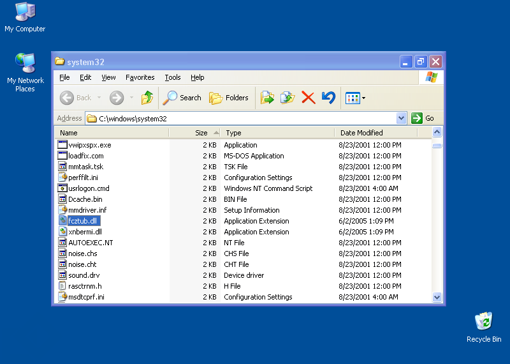The image size is (510, 364).
Task: Click the file name AUTOEXEC.NT
Action: [91, 243]
